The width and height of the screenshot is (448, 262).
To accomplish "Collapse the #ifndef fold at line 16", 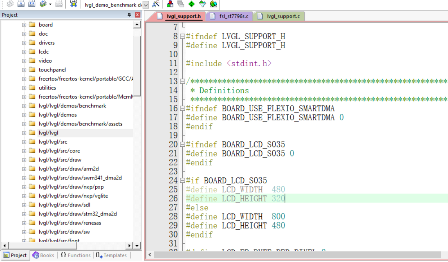I will click(182, 108).
